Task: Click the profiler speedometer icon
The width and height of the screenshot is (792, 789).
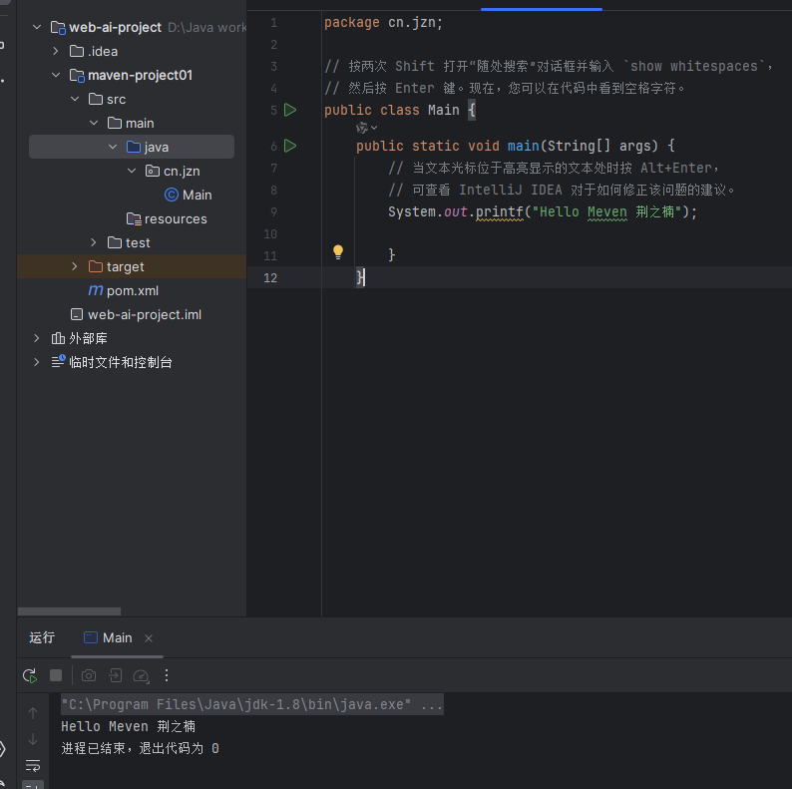Action: click(141, 676)
